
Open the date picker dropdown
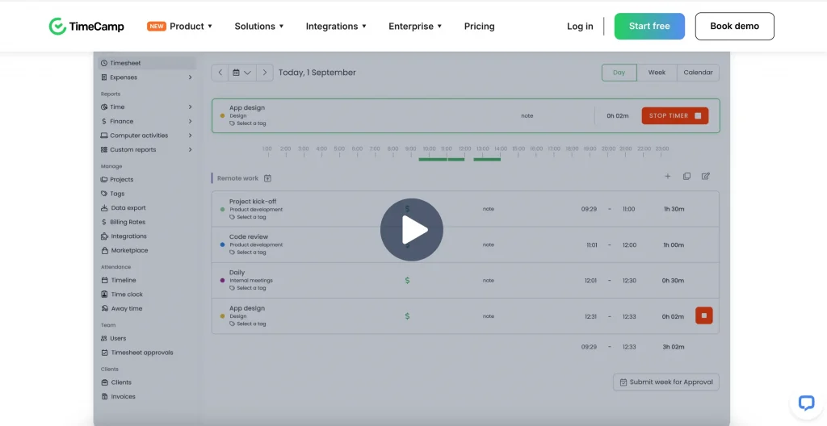coord(242,73)
